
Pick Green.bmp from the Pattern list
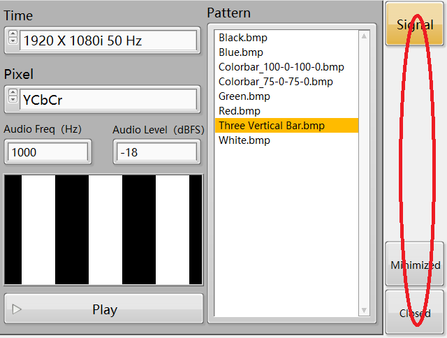[244, 96]
